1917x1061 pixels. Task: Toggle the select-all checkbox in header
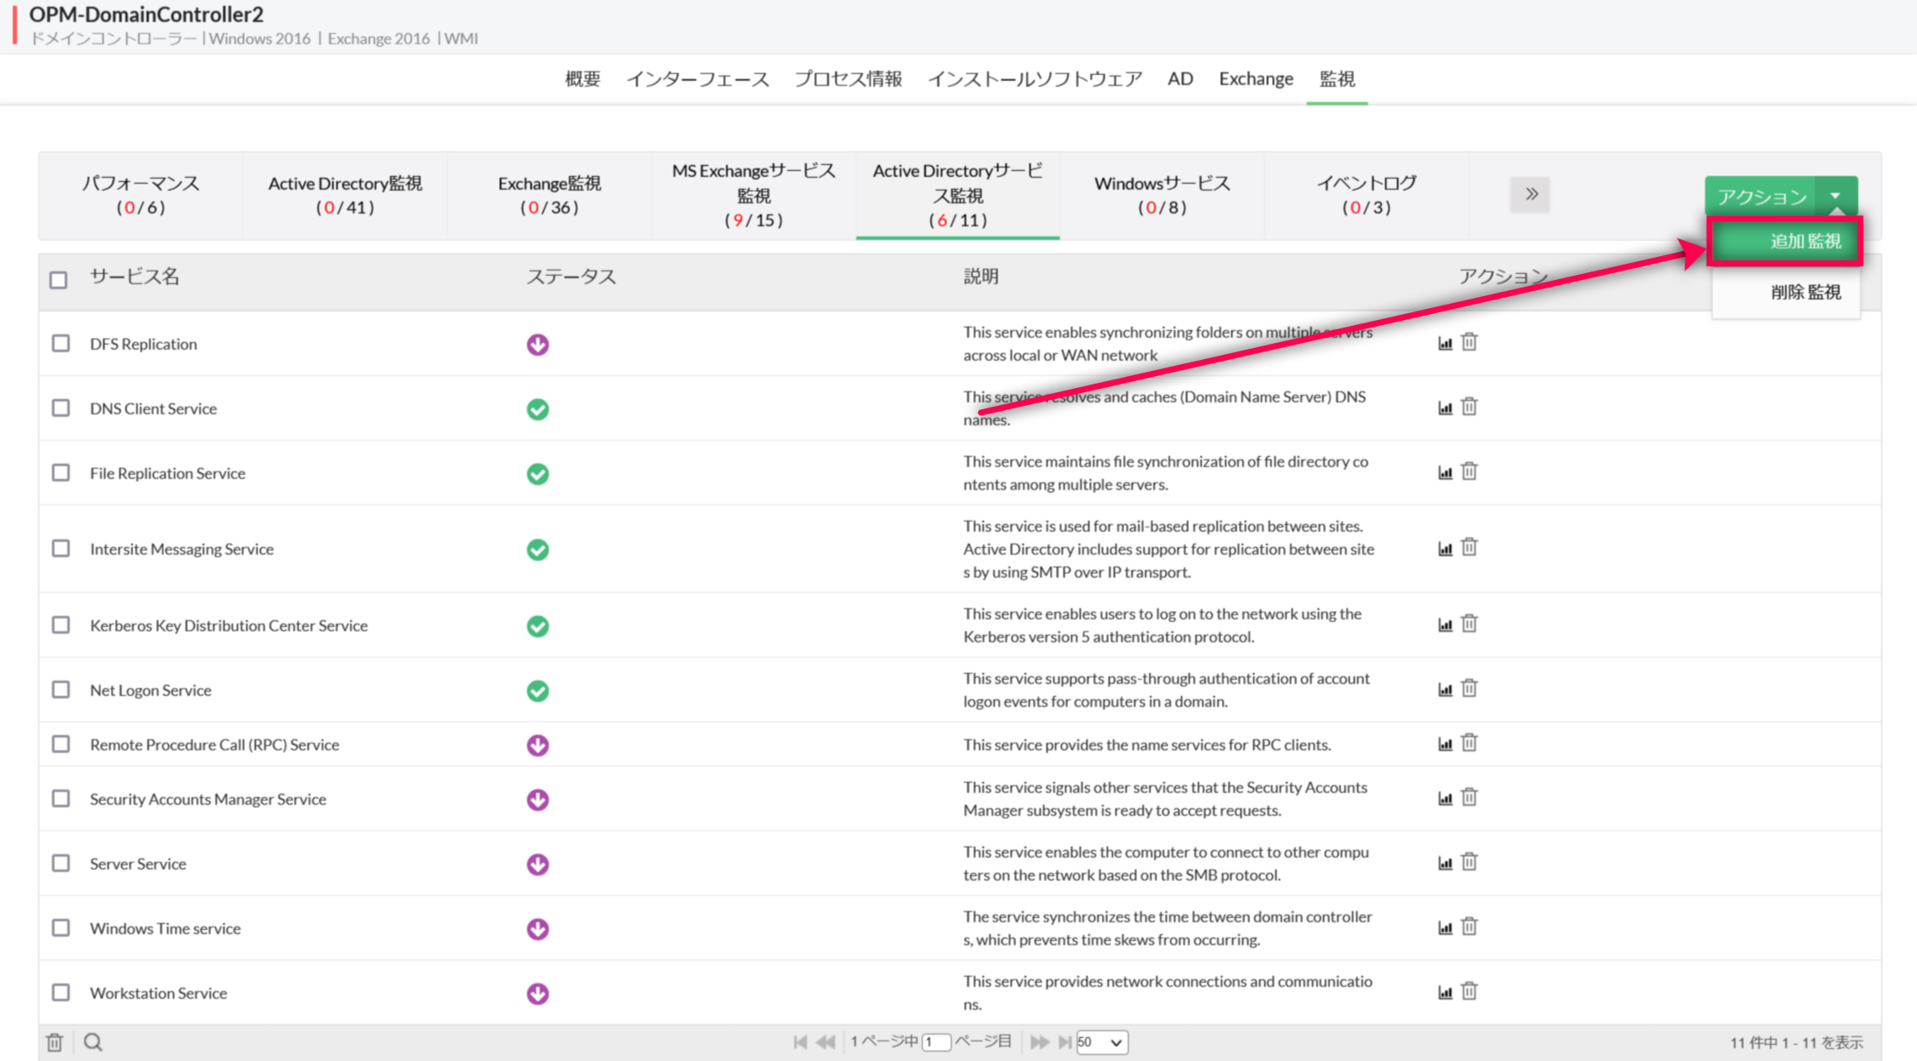point(58,280)
